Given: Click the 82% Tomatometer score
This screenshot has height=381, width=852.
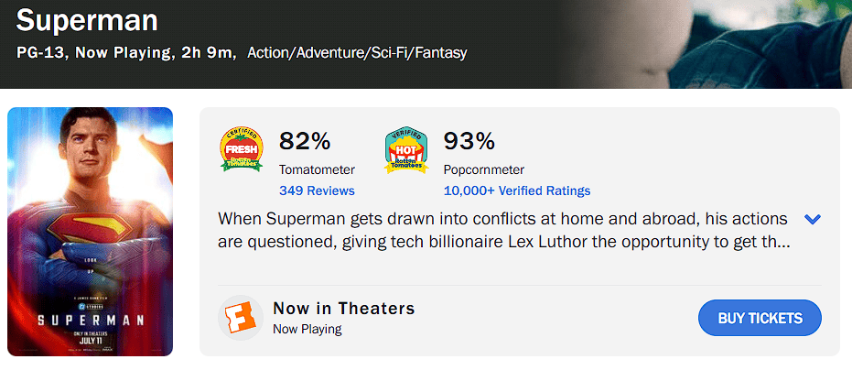Looking at the screenshot, I should (x=305, y=141).
